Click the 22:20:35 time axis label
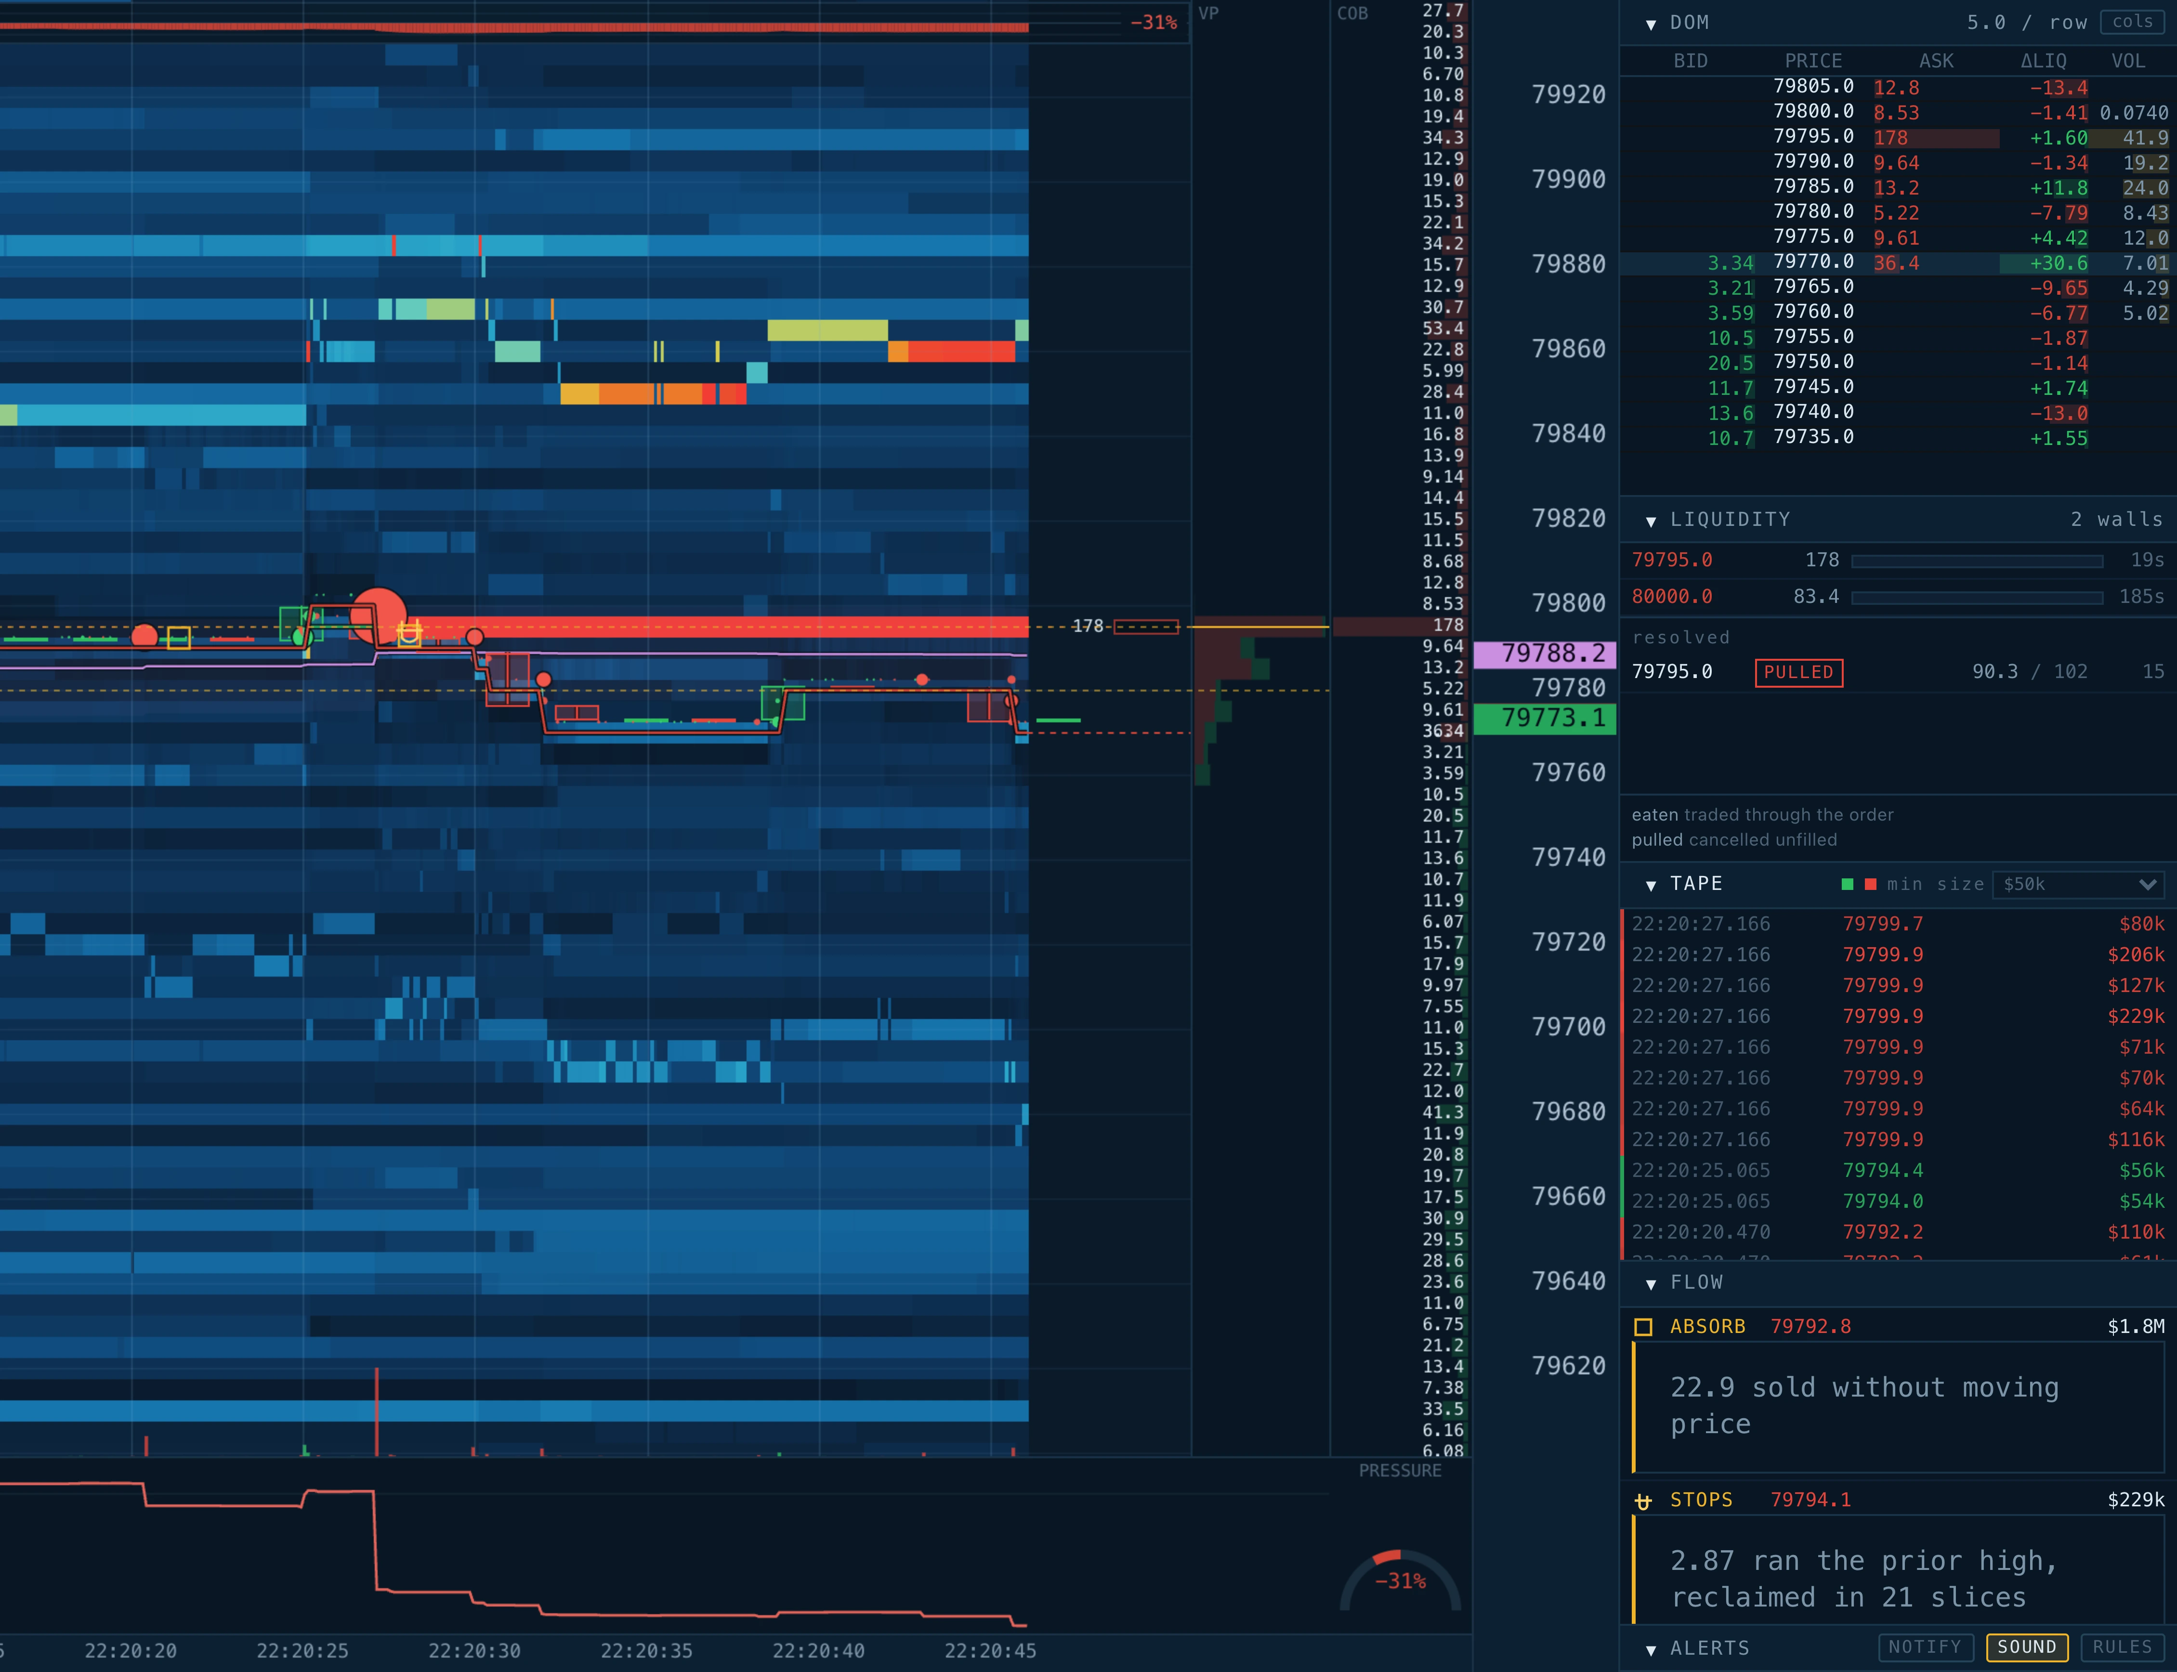 646,1651
